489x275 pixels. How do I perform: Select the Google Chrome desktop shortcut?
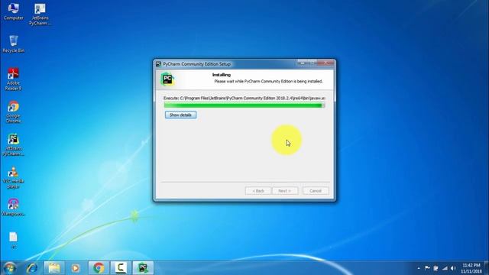pyautogui.click(x=13, y=112)
